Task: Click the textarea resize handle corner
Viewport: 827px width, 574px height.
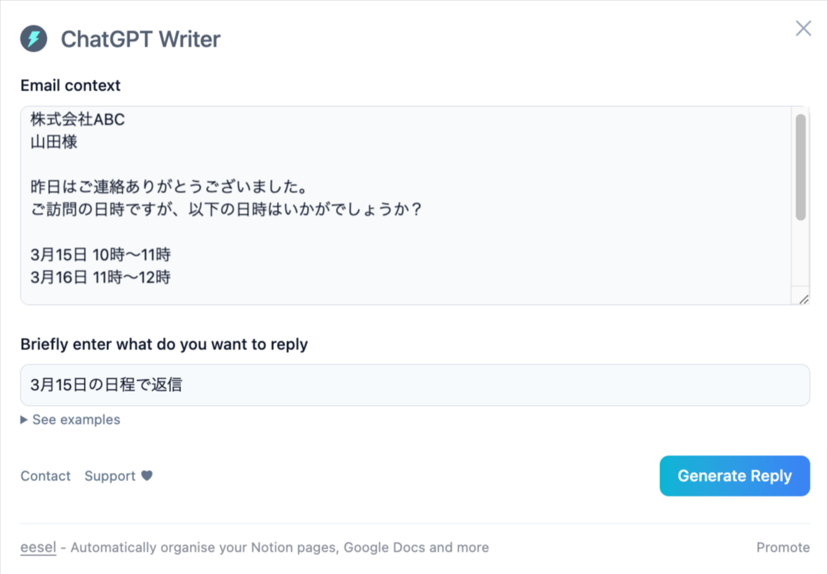Action: 803,299
